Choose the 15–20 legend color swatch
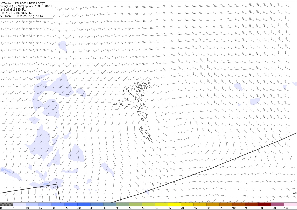This screenshot has height=210, width=297. [x=45, y=204]
